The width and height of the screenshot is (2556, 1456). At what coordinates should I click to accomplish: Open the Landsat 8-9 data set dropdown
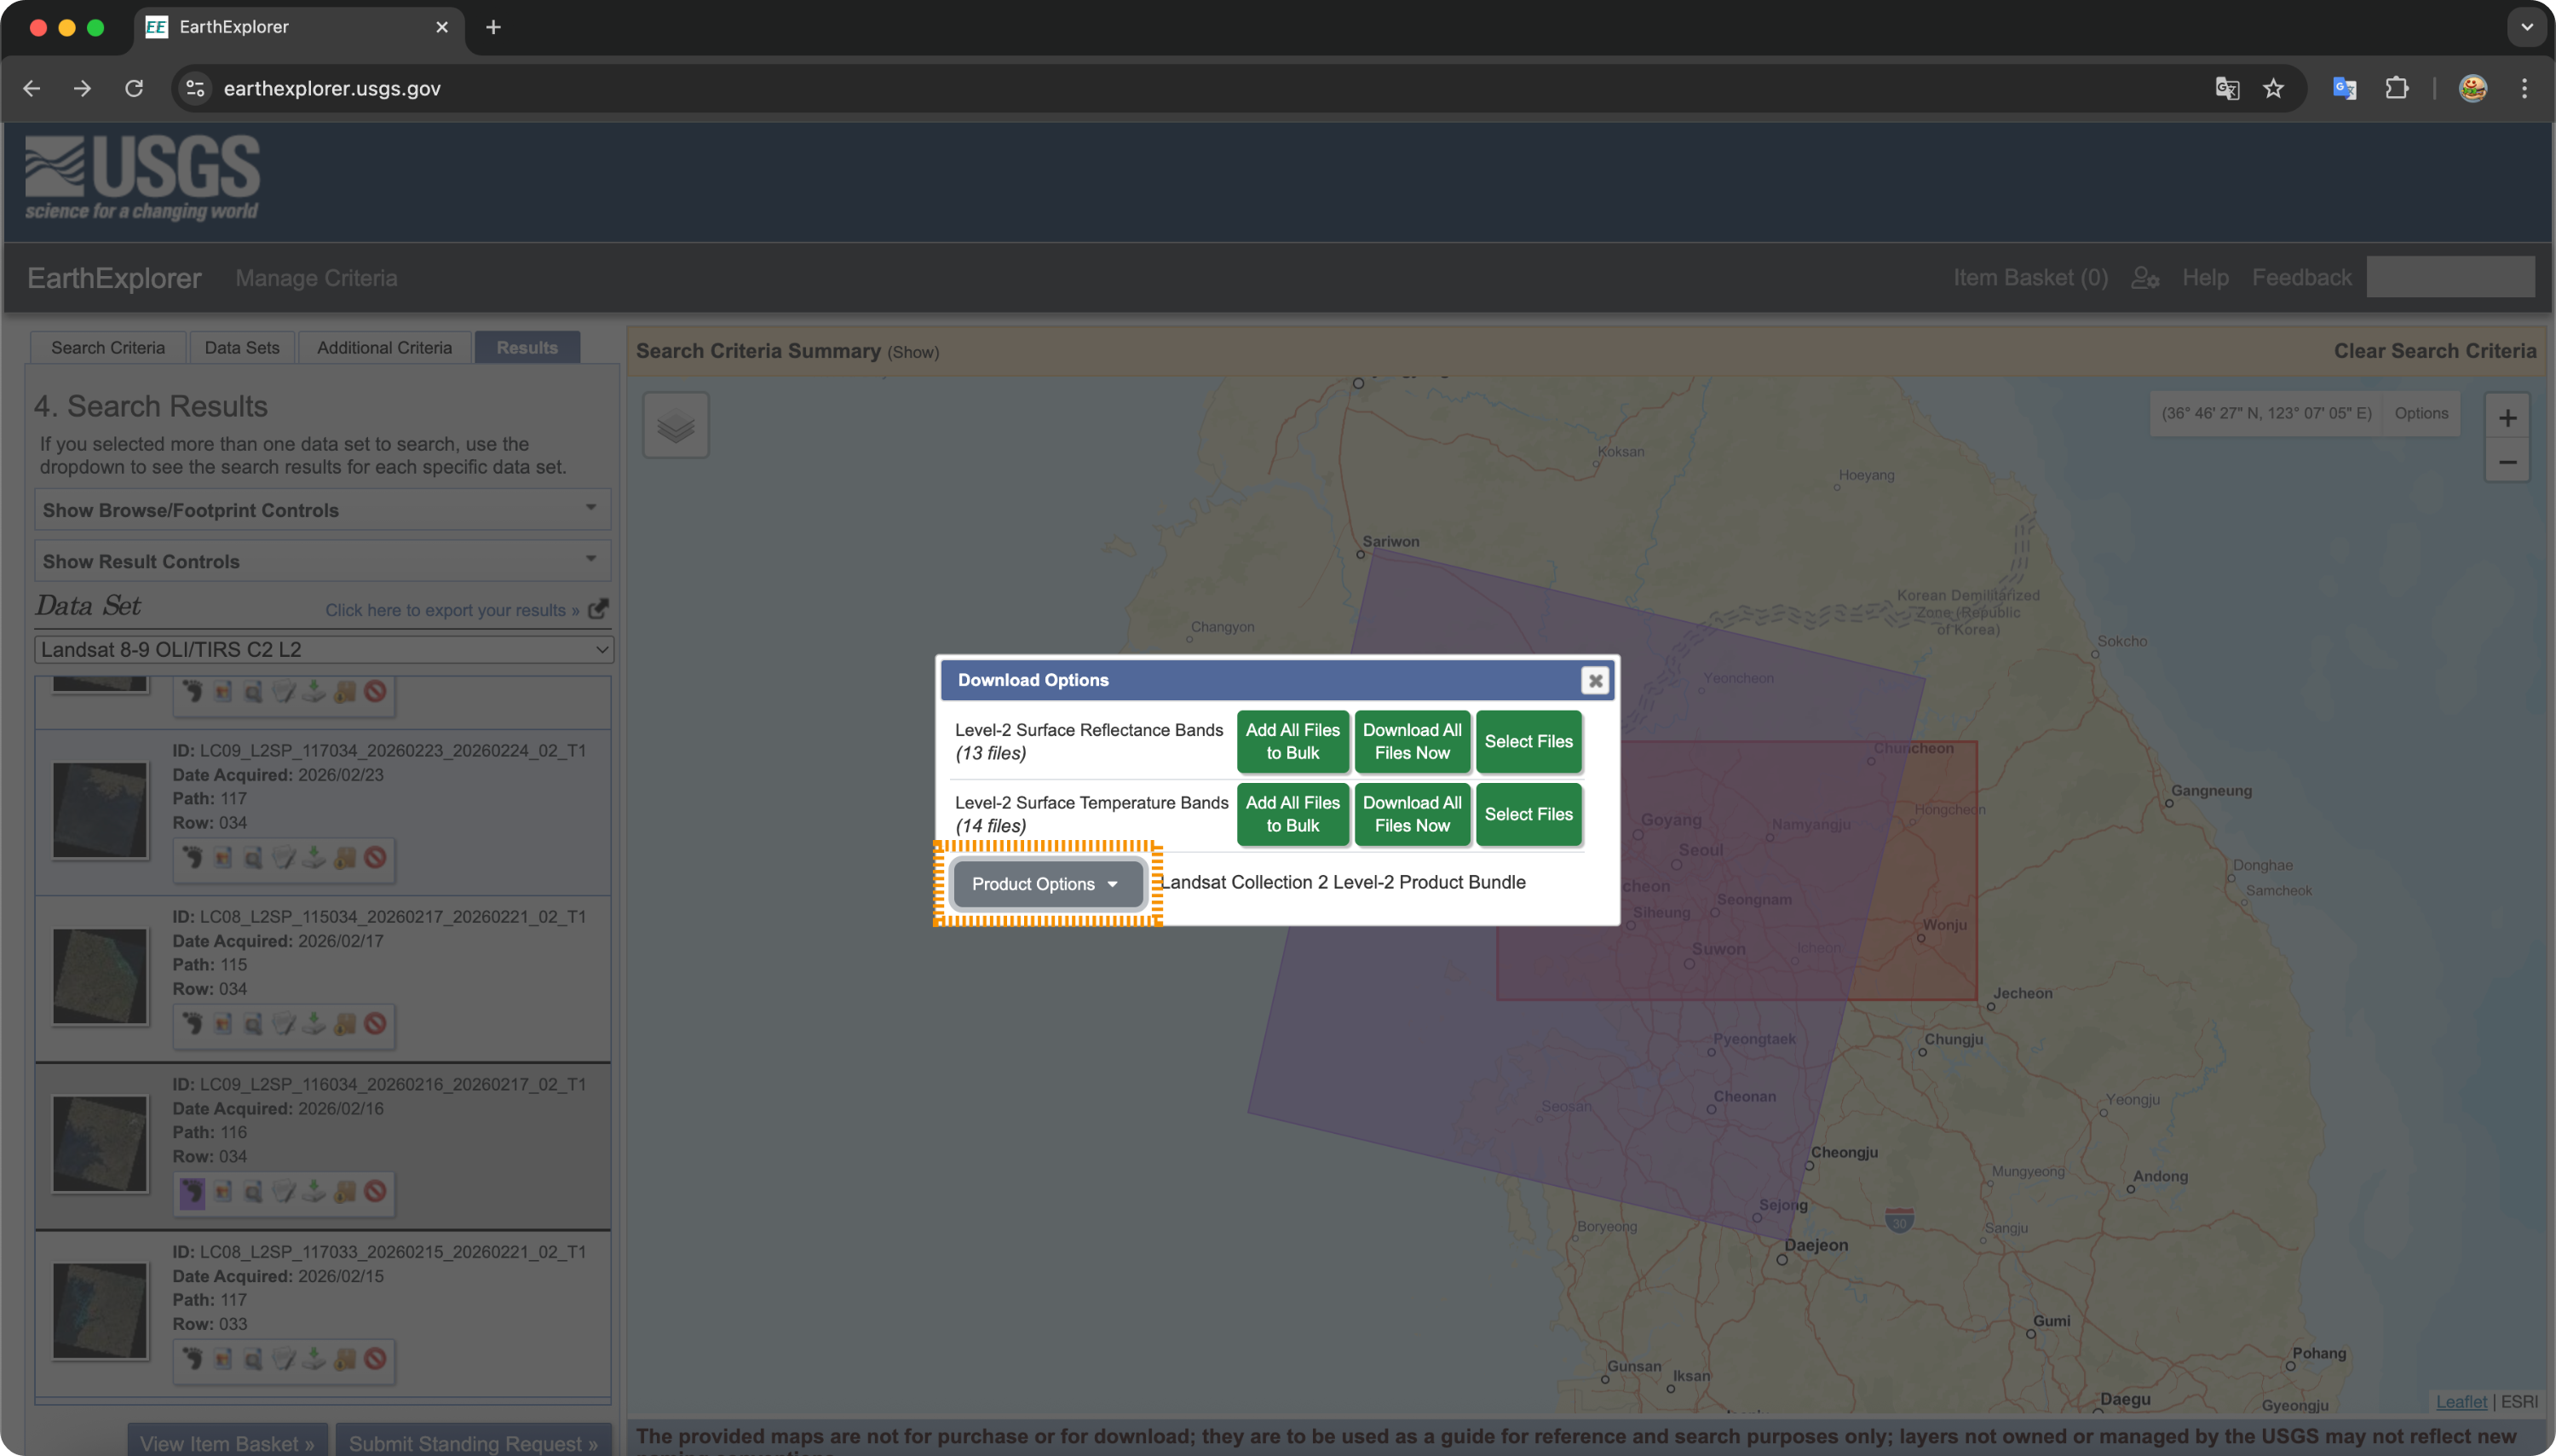(324, 649)
